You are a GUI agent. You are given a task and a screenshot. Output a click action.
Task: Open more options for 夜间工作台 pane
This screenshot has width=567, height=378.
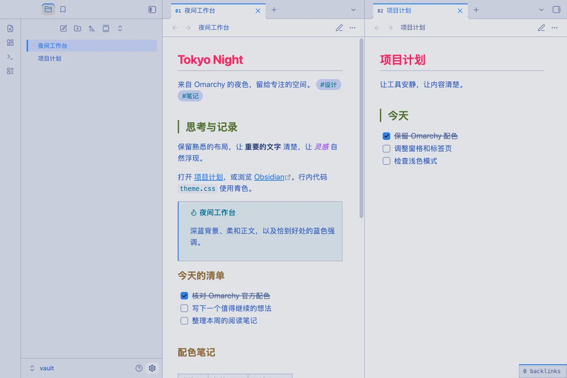pyautogui.click(x=352, y=28)
